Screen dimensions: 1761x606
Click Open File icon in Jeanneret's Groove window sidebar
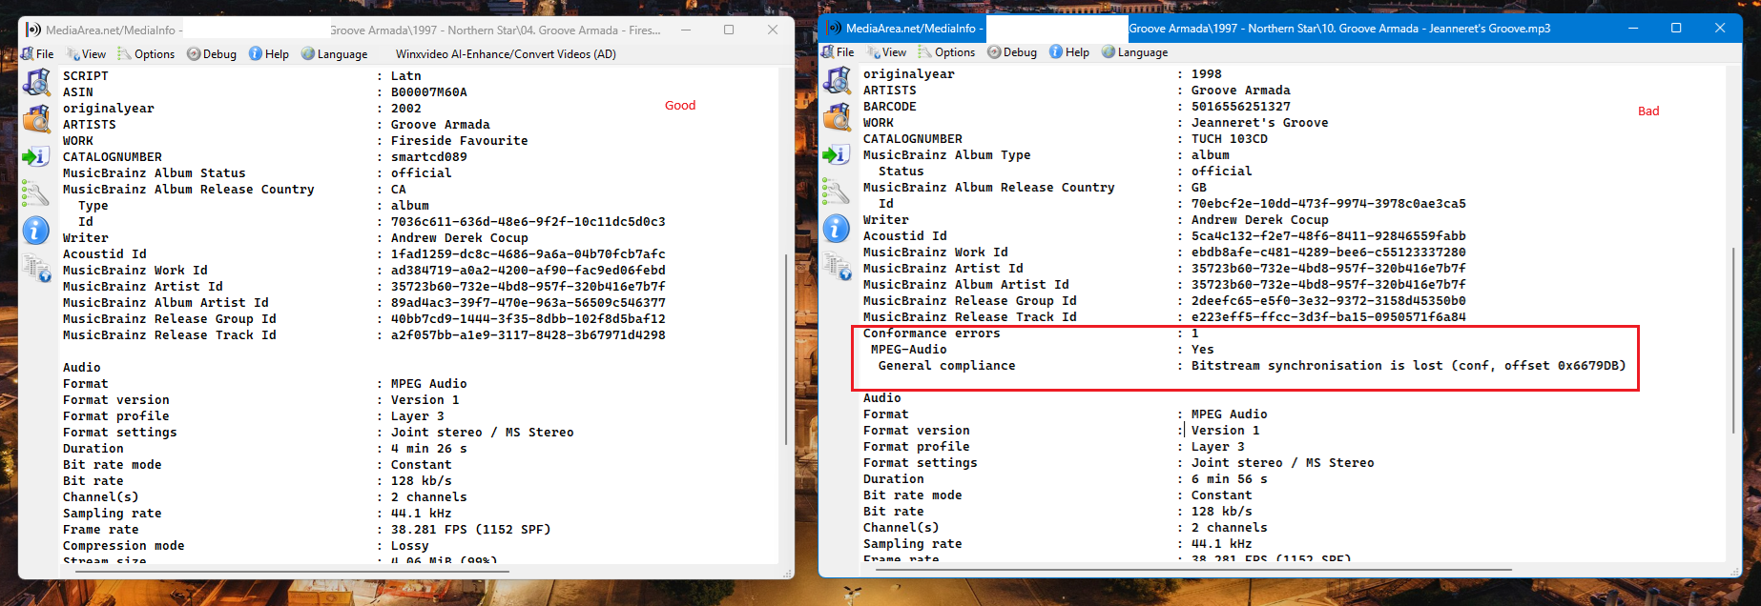(837, 81)
